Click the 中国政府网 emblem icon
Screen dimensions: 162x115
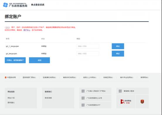(6, 77)
